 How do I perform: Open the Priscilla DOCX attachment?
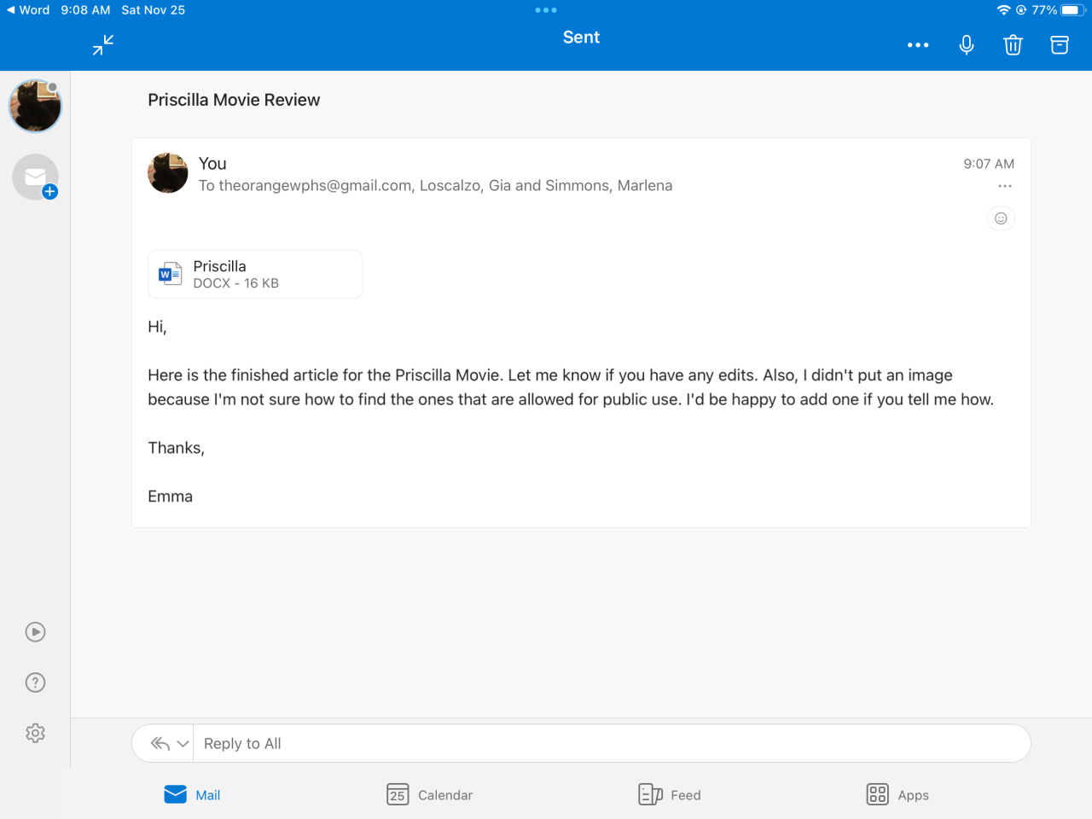point(255,274)
